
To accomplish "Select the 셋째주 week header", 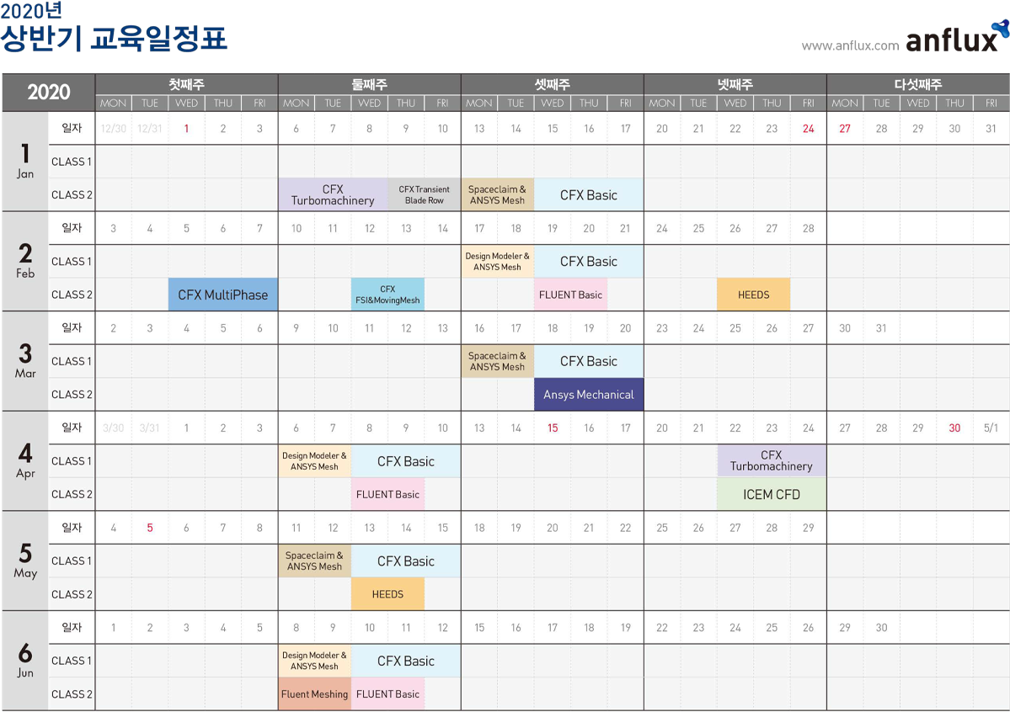I will tap(553, 84).
